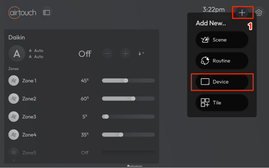Expand the zones list with the down chevron

pyautogui.click(x=14, y=160)
